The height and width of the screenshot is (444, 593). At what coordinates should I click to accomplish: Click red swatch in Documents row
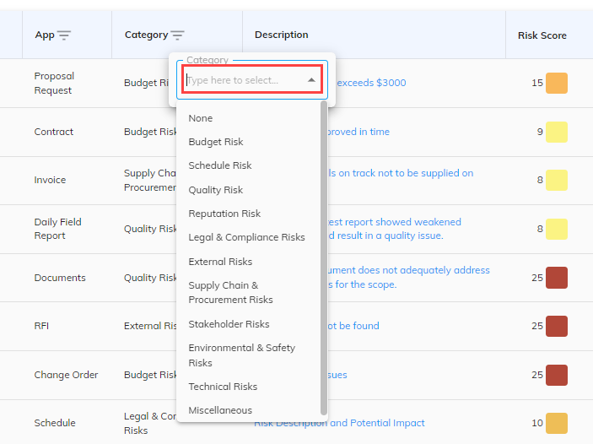pyautogui.click(x=557, y=278)
